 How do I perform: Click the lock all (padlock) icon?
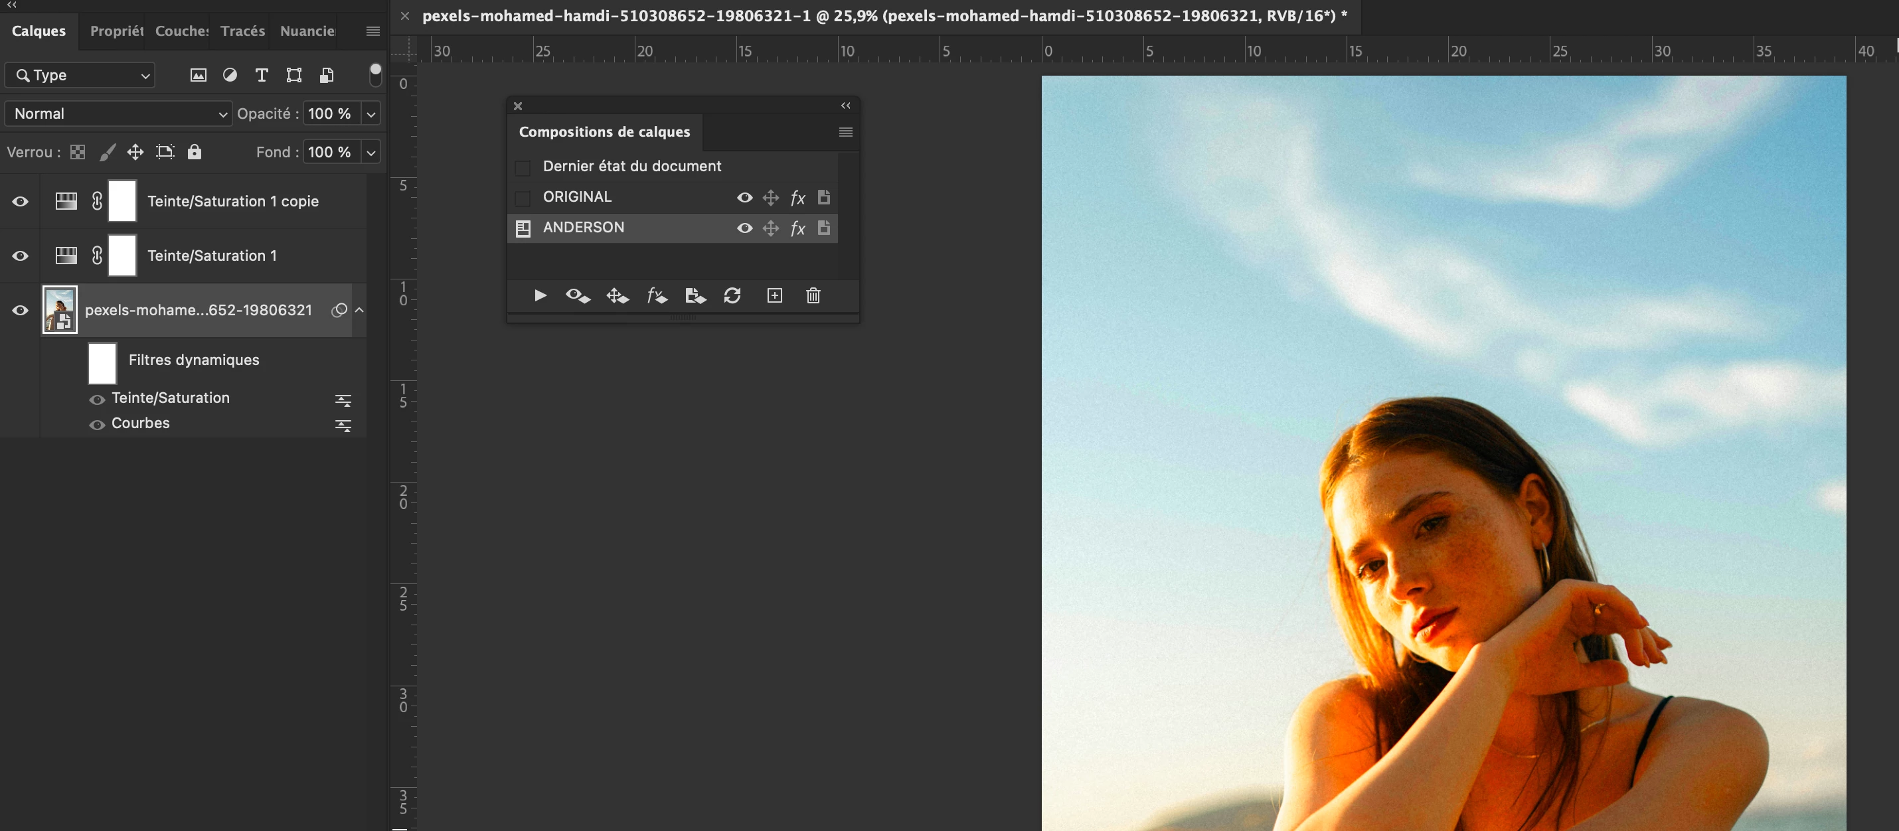coord(194,152)
